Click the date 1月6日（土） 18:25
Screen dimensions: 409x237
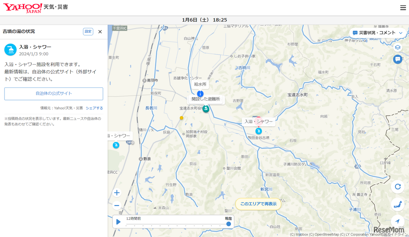pyautogui.click(x=204, y=20)
